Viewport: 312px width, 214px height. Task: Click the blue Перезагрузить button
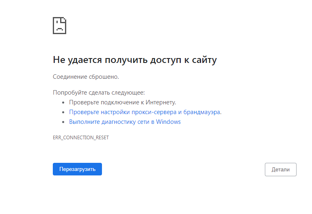[77, 169]
